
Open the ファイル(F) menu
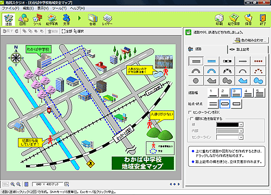click(10, 8)
